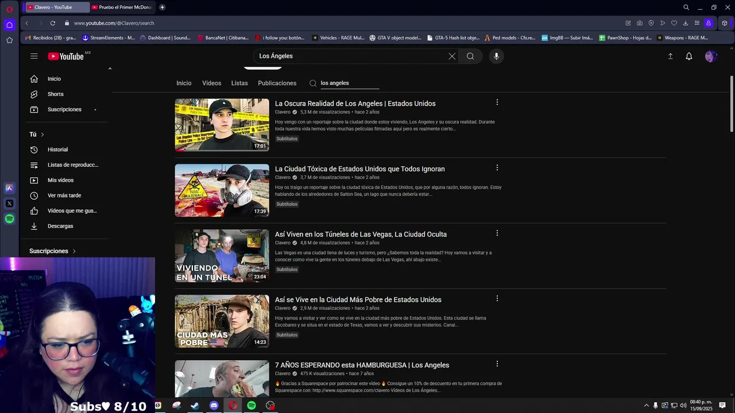Click the channel search field 'los angeles'
The height and width of the screenshot is (413, 735).
350,83
